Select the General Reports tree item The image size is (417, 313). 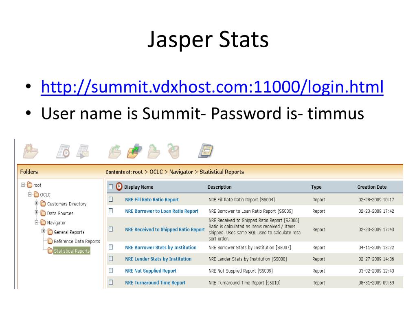pos(69,232)
